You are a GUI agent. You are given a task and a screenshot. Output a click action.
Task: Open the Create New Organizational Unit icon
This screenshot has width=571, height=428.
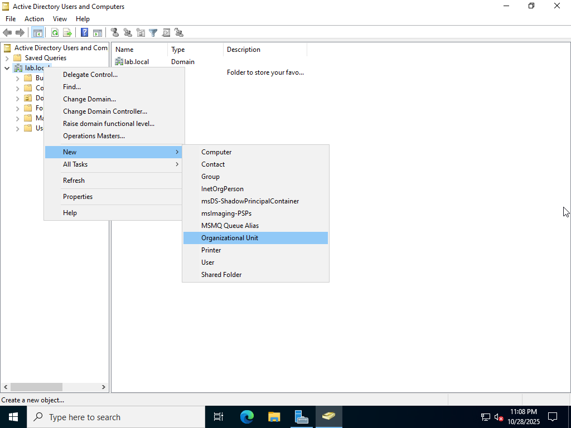pyautogui.click(x=141, y=32)
